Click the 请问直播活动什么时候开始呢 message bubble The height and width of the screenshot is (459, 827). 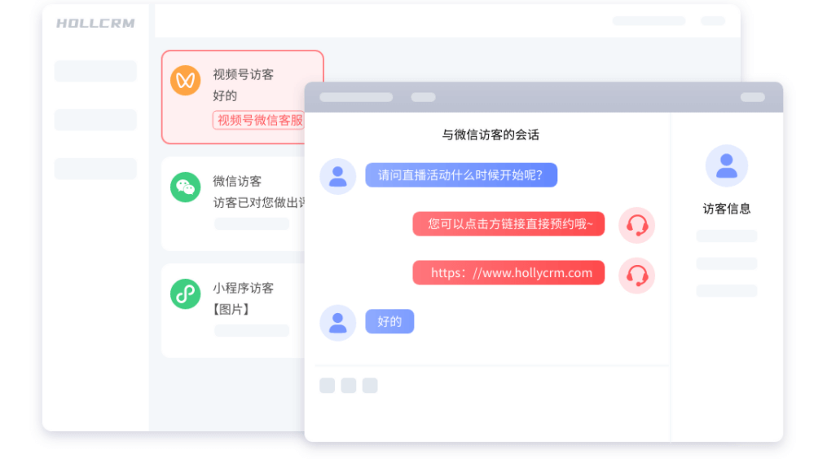point(461,175)
